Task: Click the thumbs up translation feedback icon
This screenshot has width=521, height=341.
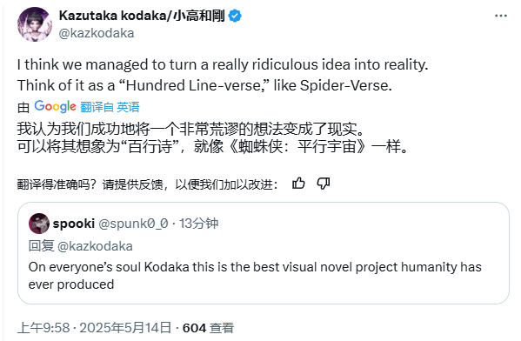Action: [298, 184]
